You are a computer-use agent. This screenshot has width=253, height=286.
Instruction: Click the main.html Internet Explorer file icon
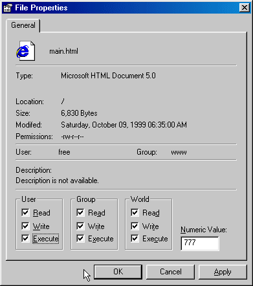point(26,51)
